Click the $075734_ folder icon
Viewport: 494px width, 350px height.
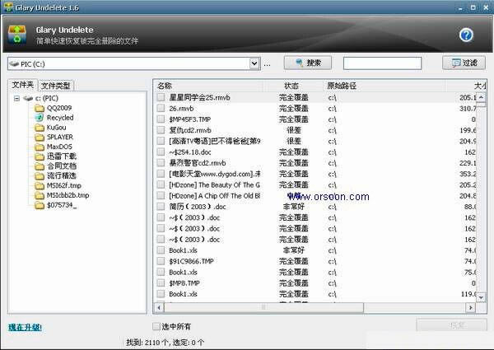point(40,205)
